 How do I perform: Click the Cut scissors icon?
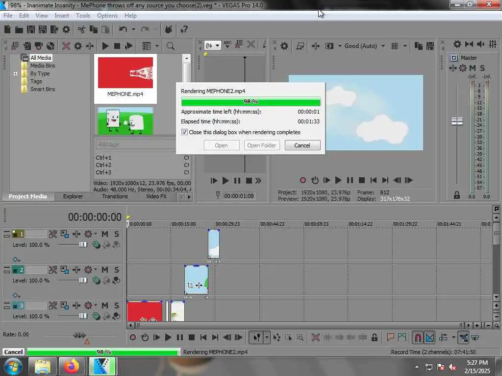pyautogui.click(x=81, y=30)
